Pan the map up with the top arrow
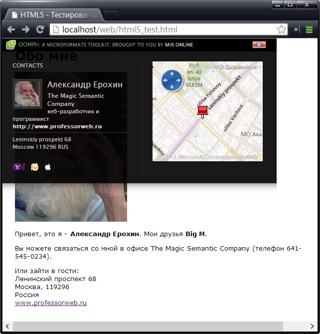 [172, 74]
